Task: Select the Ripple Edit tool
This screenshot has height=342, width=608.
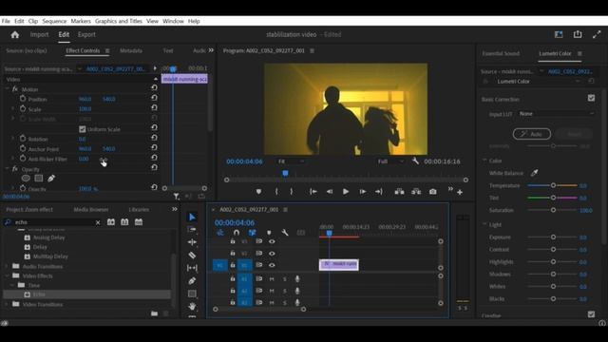Action: click(x=192, y=242)
